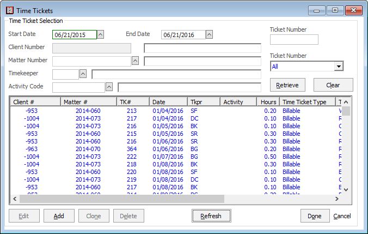Image resolution: width=368 pixels, height=234 pixels.
Task: Click client -963 in the grid
Action: [x=32, y=149]
